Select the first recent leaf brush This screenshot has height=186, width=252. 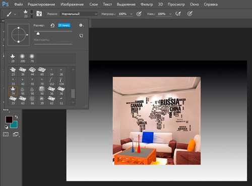13,58
